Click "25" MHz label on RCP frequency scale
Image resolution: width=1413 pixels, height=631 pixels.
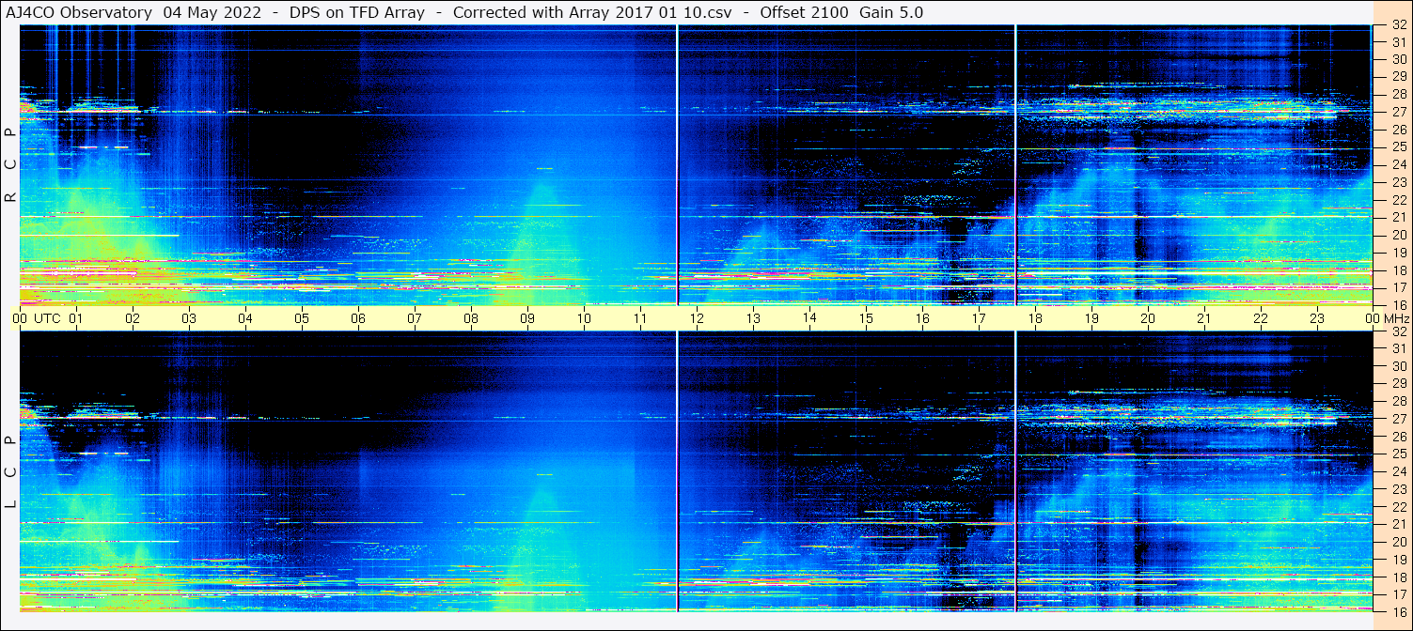point(1398,146)
